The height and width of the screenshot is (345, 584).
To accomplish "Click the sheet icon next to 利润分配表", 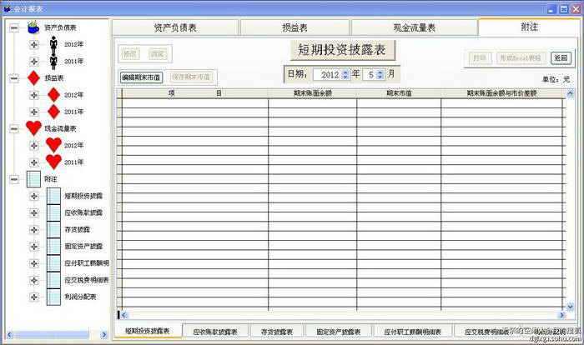I will pos(53,297).
